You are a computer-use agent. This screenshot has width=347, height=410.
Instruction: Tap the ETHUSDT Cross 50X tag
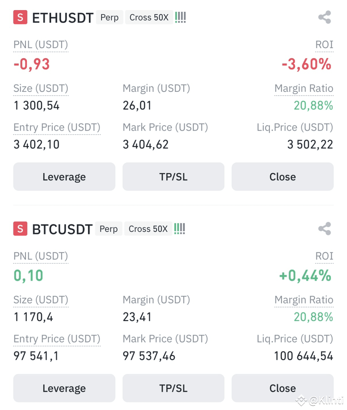click(149, 17)
